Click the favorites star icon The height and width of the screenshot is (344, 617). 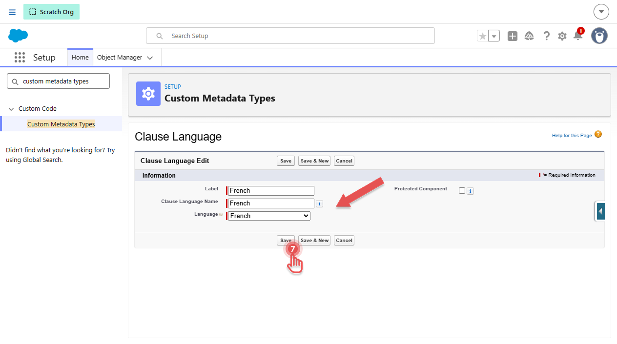(x=483, y=36)
